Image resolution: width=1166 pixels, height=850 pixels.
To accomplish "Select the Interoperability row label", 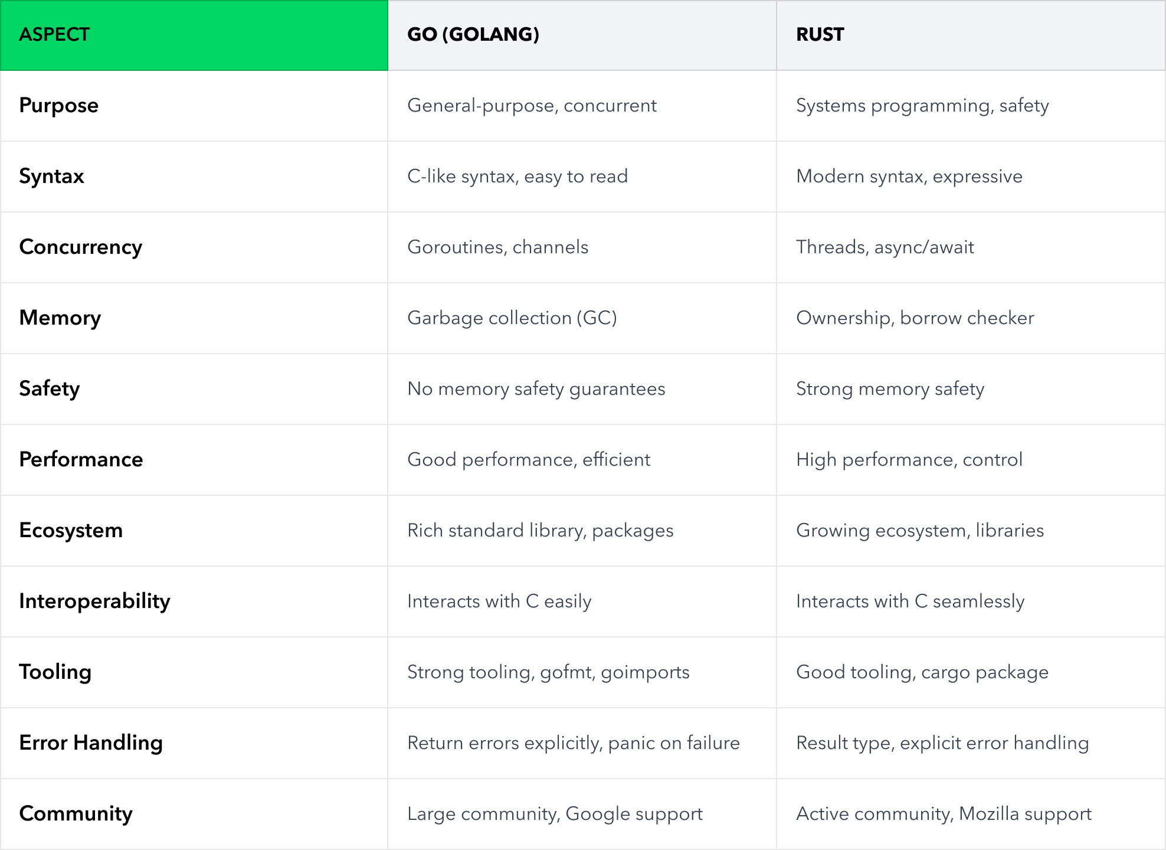I will (x=94, y=601).
